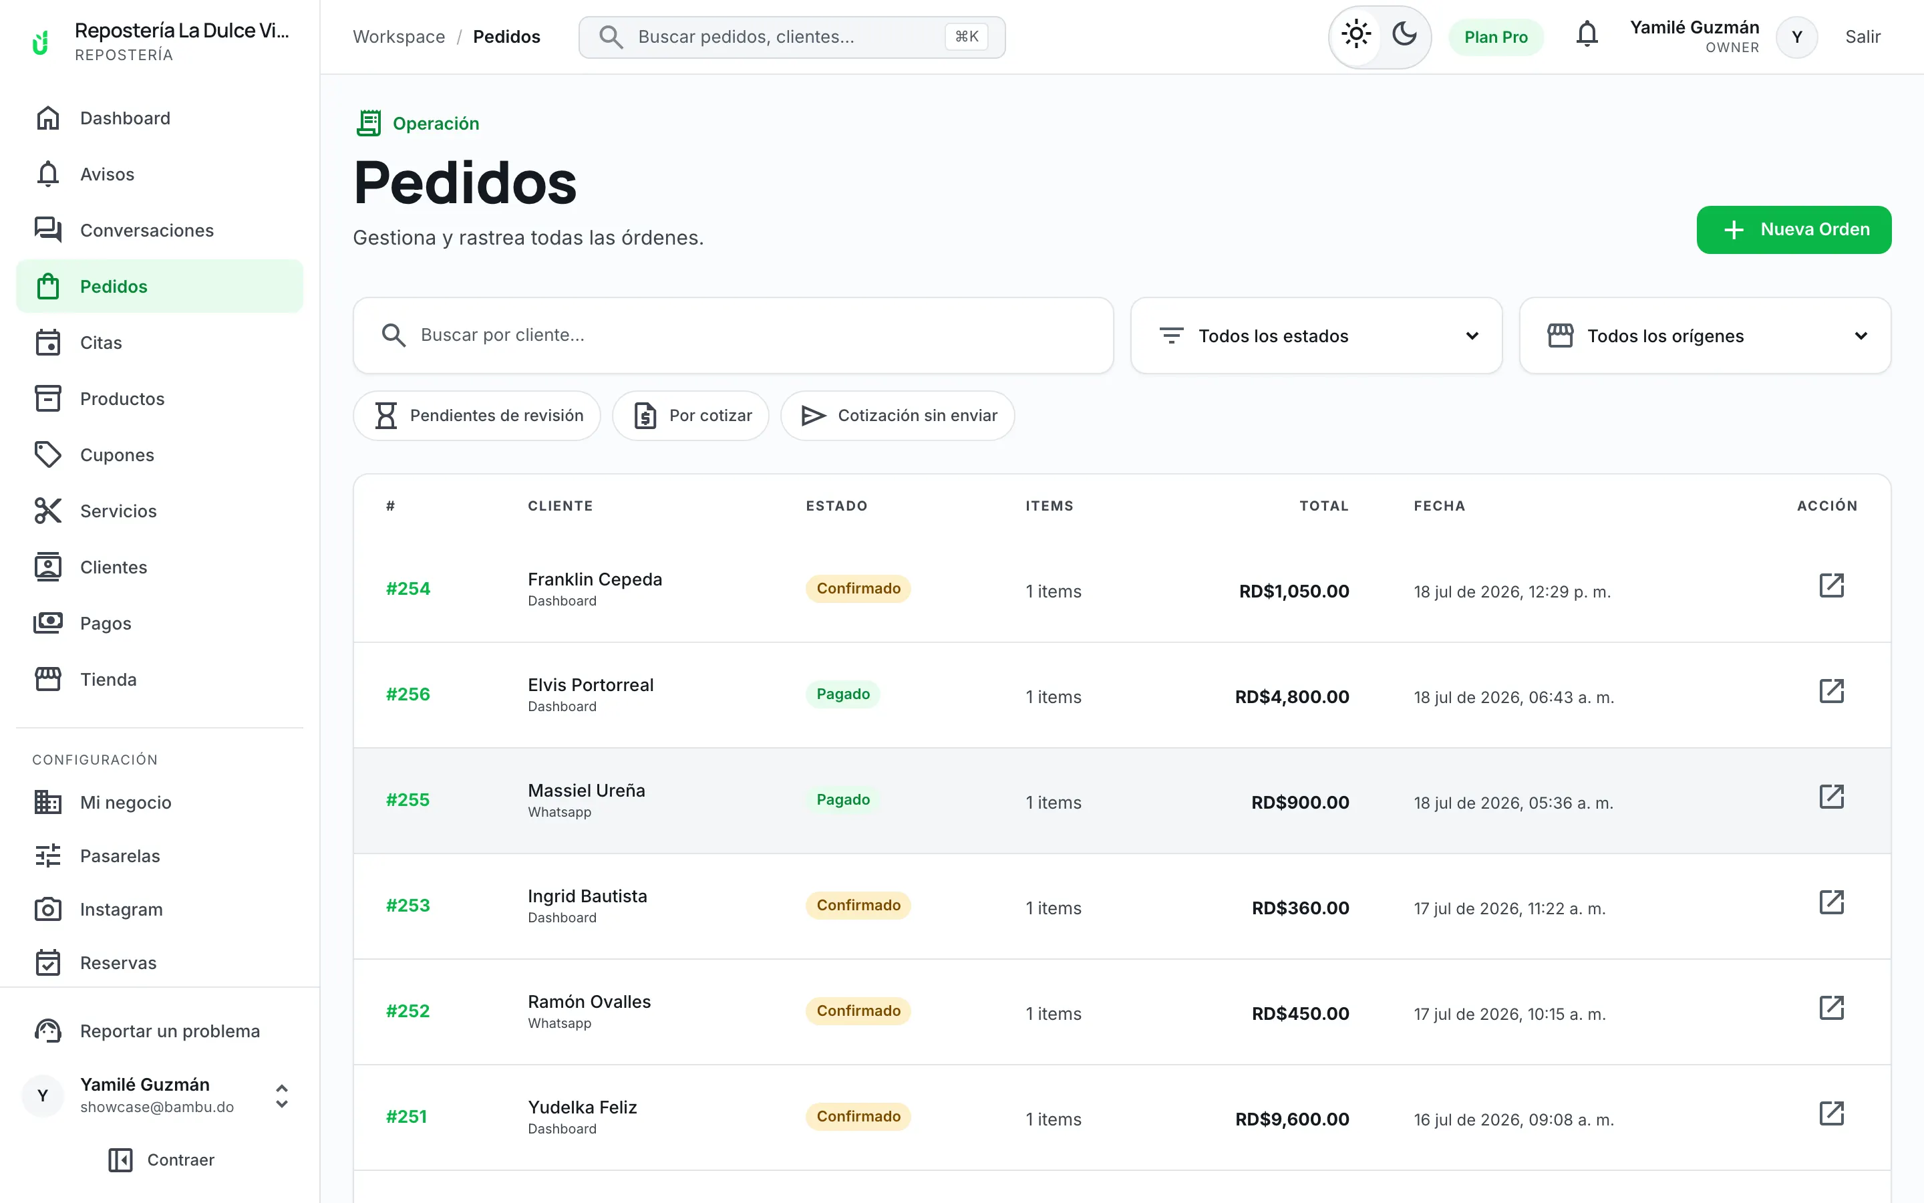The image size is (1924, 1203).
Task: Click the Operación section icon
Action: point(369,124)
